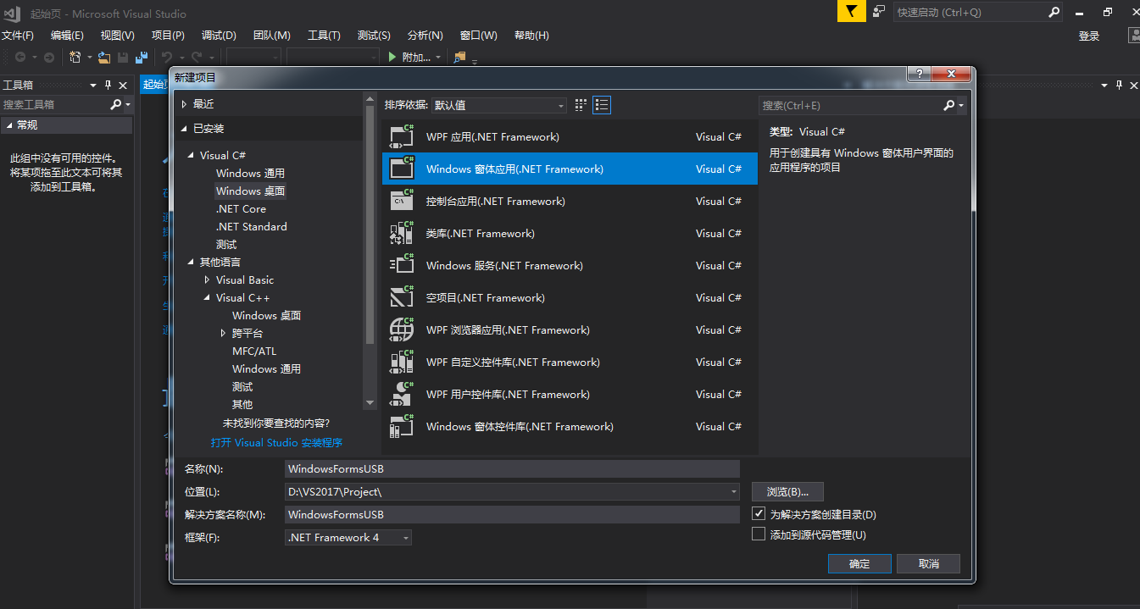Select the Windows 窗体控件库 template
Viewport: 1140px width, 609px height.
(x=570, y=426)
